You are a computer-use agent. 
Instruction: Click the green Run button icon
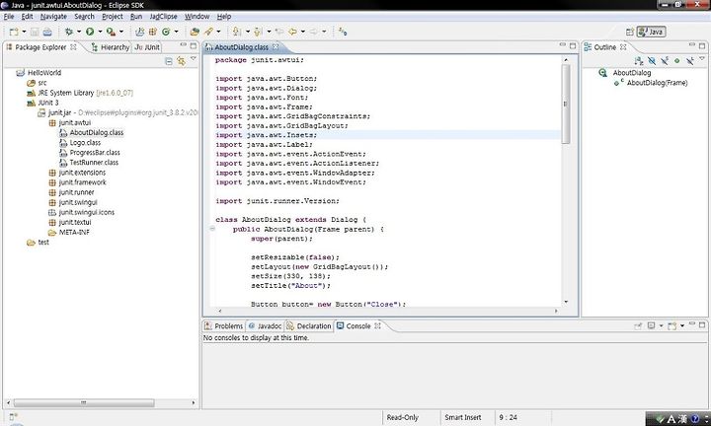tap(90, 32)
